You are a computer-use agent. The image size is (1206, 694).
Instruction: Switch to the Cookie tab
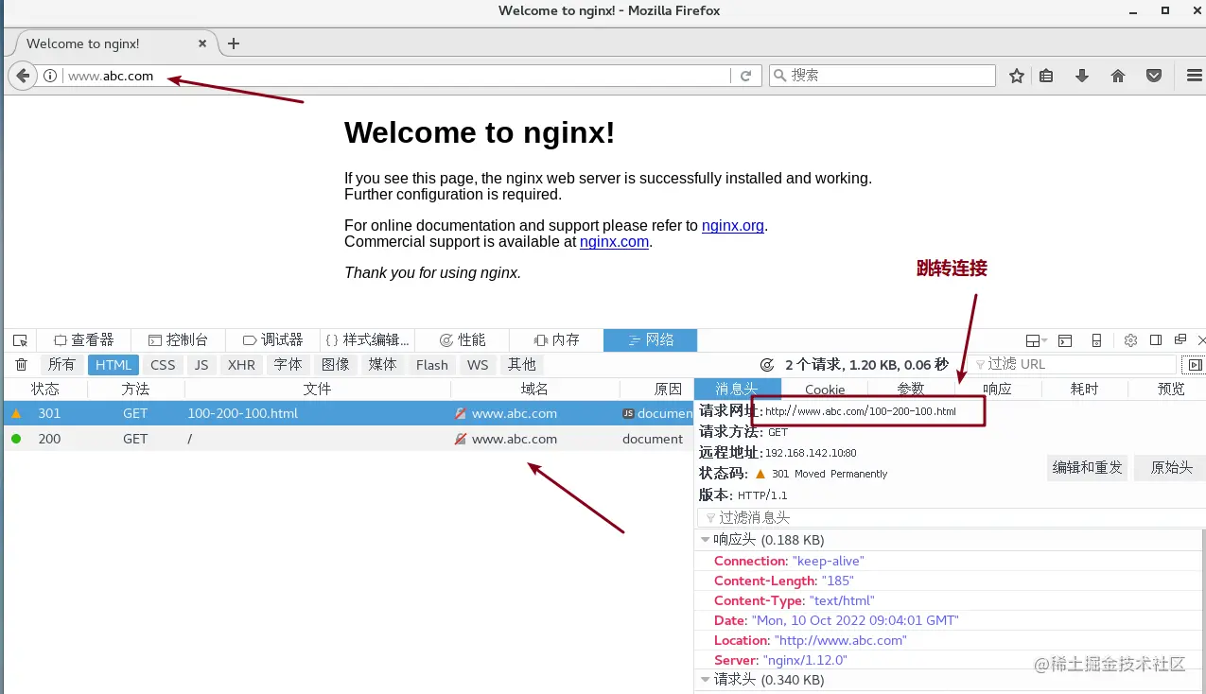pos(824,389)
